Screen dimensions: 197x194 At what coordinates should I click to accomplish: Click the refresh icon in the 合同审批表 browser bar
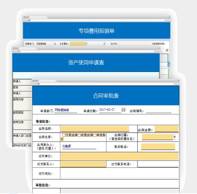coord(38,84)
